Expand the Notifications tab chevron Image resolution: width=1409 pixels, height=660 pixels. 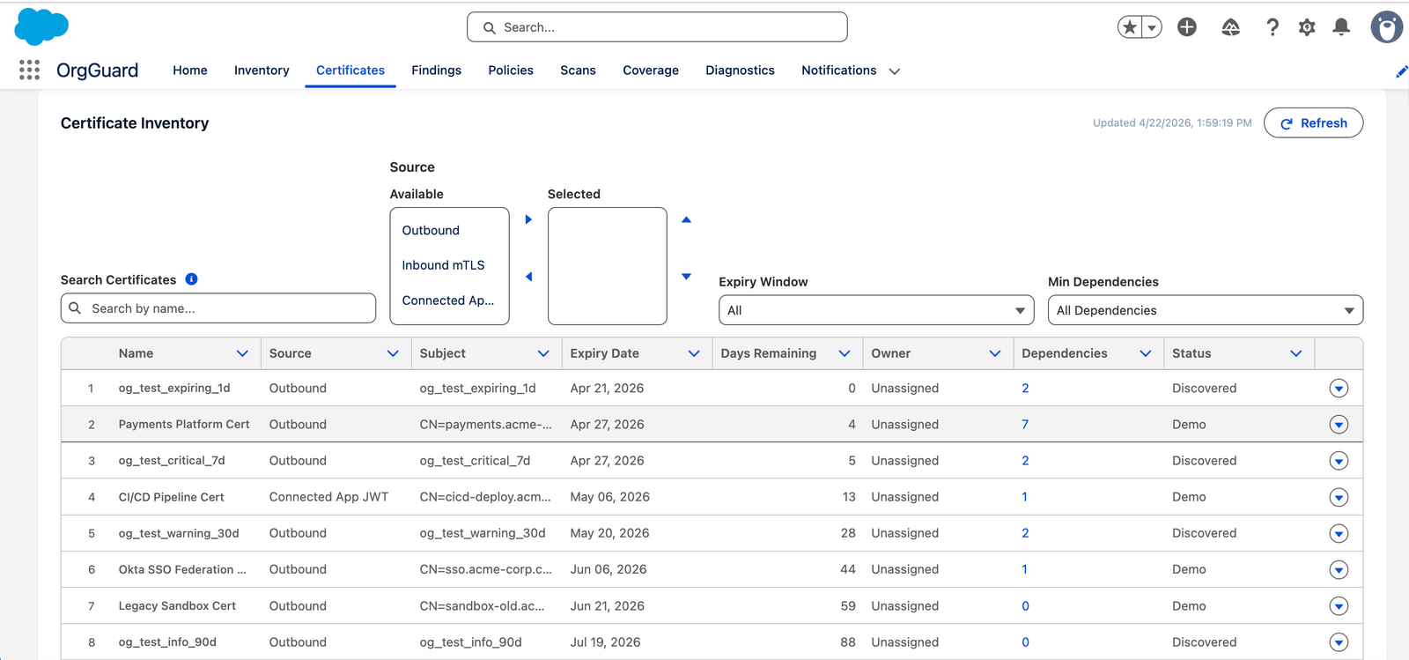click(x=895, y=71)
